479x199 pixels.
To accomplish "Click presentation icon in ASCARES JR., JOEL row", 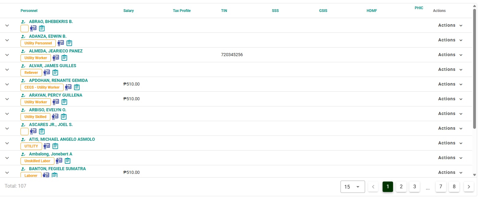I will 33,132.
